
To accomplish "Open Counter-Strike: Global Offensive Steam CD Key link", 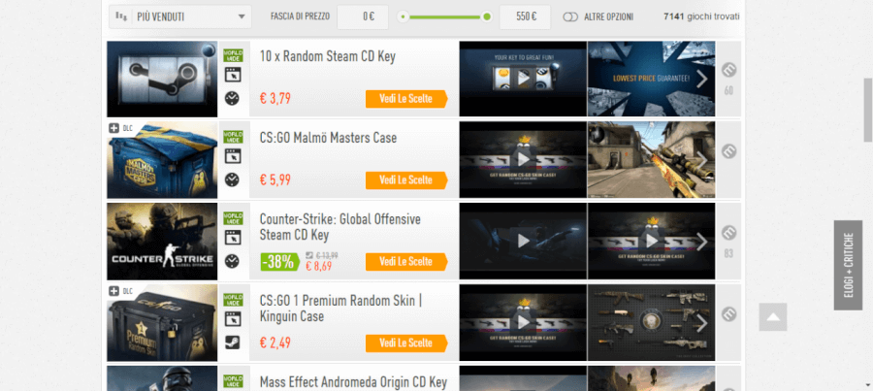I will tap(340, 227).
